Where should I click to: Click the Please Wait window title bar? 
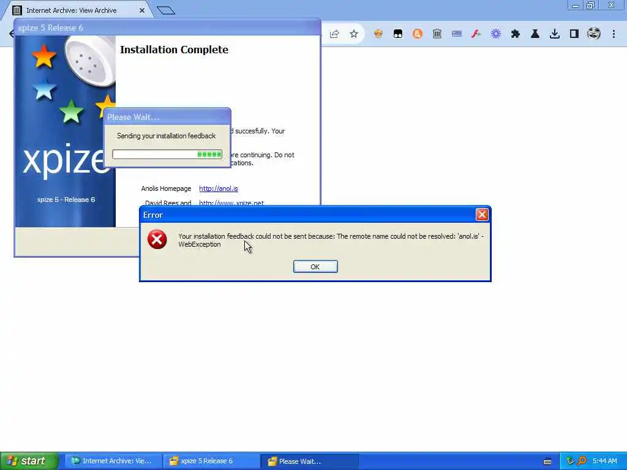point(167,117)
